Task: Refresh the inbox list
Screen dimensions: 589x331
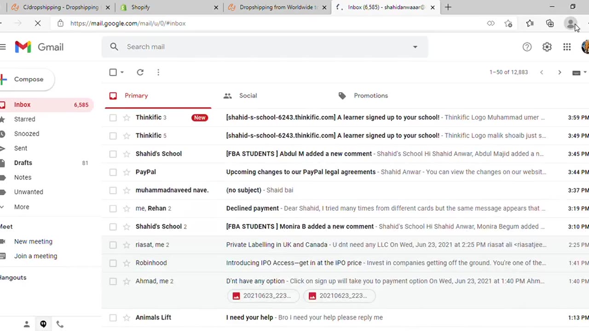Action: click(140, 72)
